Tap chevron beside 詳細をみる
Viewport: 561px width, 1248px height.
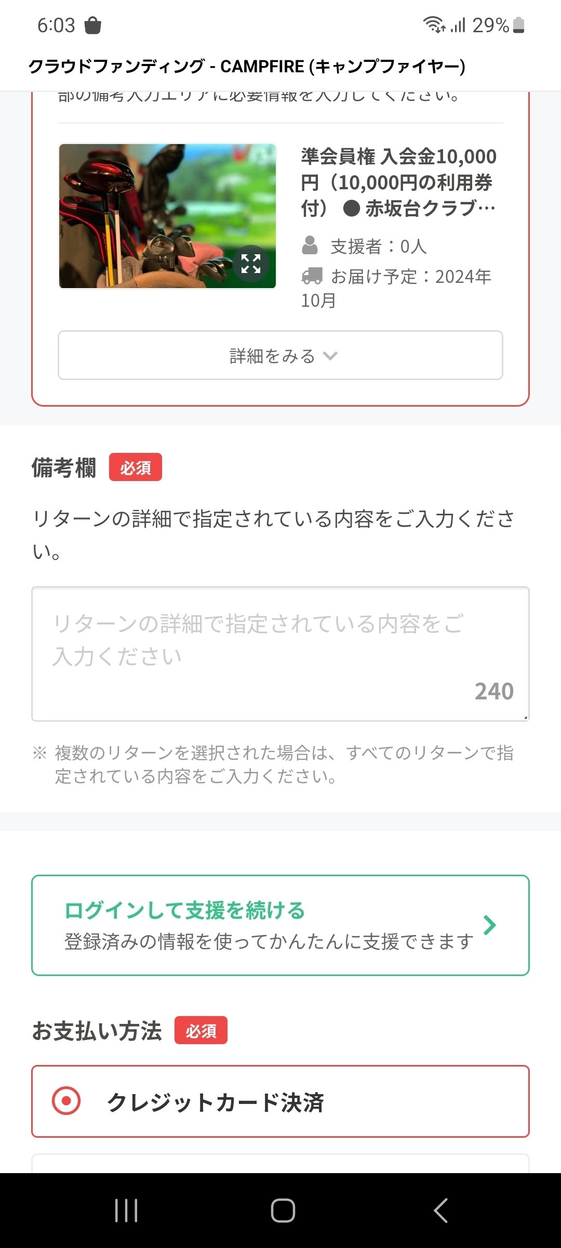click(330, 356)
